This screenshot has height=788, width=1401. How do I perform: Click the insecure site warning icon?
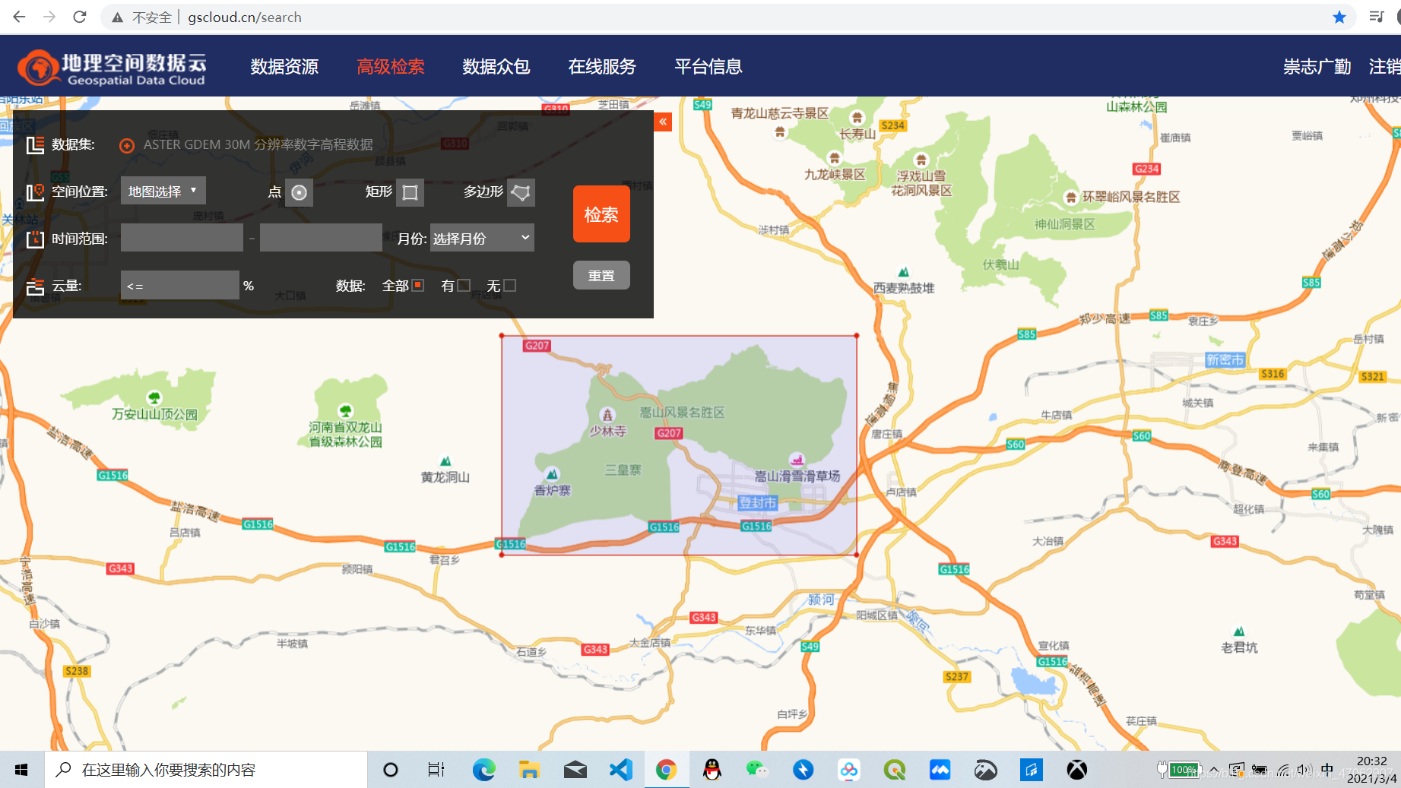pyautogui.click(x=117, y=17)
